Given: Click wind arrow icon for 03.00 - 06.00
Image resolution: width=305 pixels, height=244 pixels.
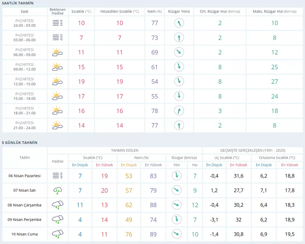Looking at the screenshot, I should click(179, 38).
